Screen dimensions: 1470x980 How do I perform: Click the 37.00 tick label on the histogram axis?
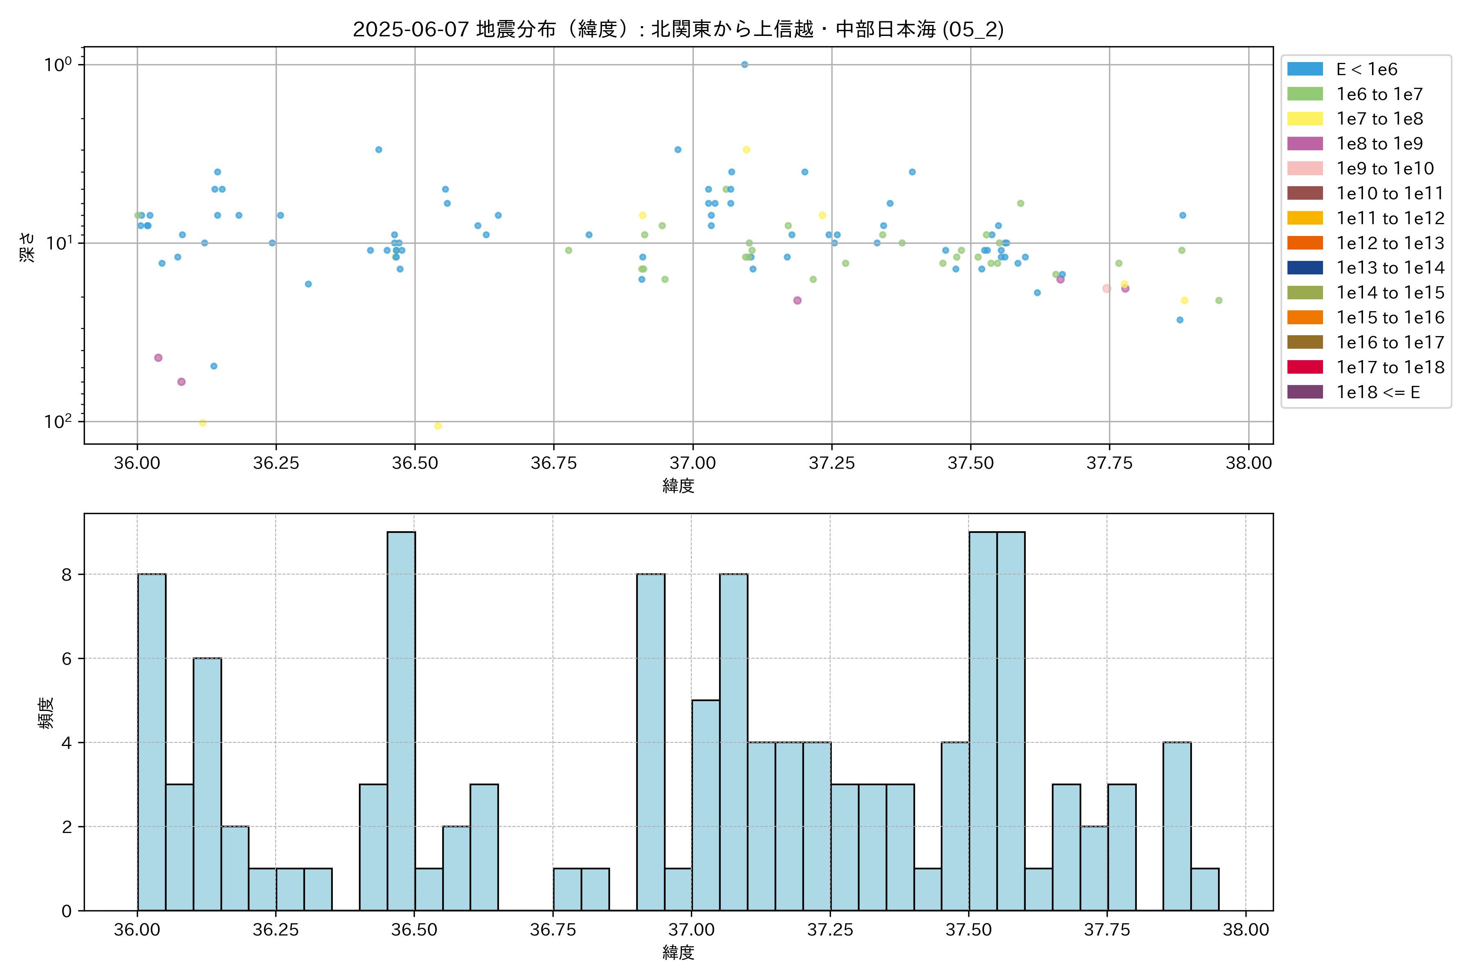[x=691, y=930]
